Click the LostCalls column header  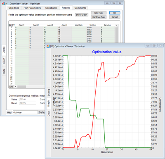click(x=79, y=25)
